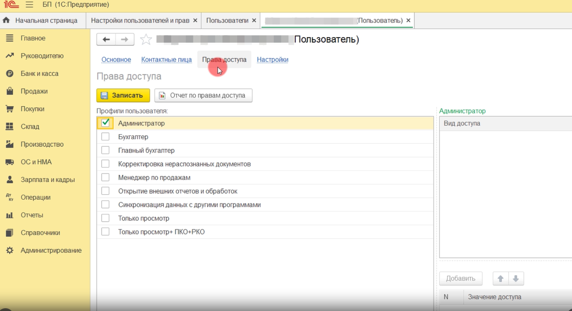Uncheck the Администратор profile
The image size is (572, 311).
105,123
